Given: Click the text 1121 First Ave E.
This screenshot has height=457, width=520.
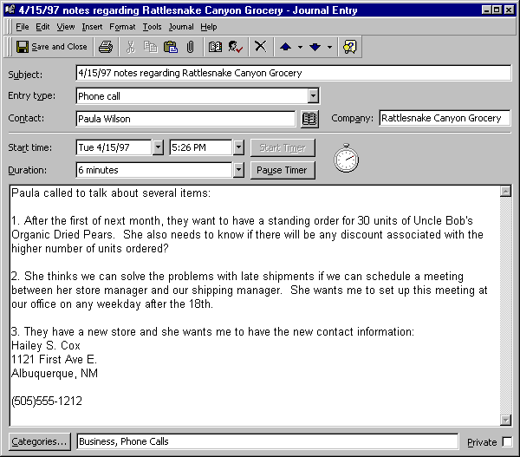Looking at the screenshot, I should tap(54, 359).
